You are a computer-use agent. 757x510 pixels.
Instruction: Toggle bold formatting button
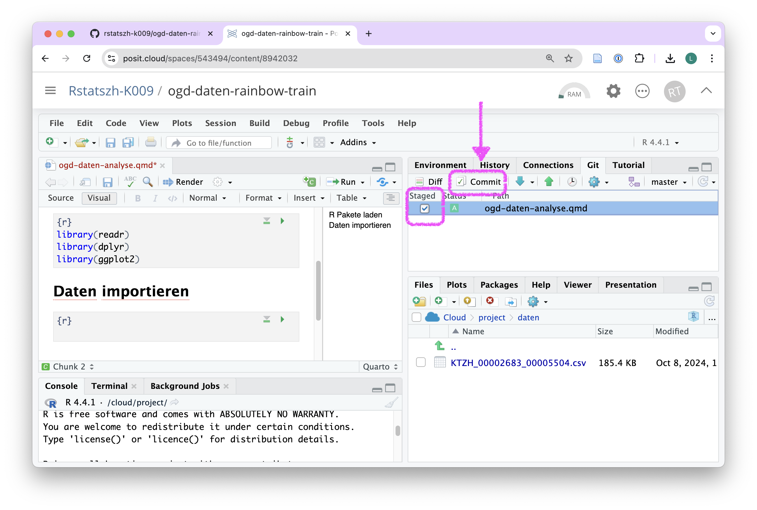pyautogui.click(x=138, y=198)
